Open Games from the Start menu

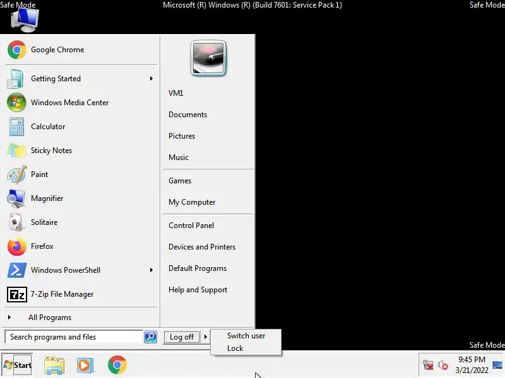pos(180,181)
